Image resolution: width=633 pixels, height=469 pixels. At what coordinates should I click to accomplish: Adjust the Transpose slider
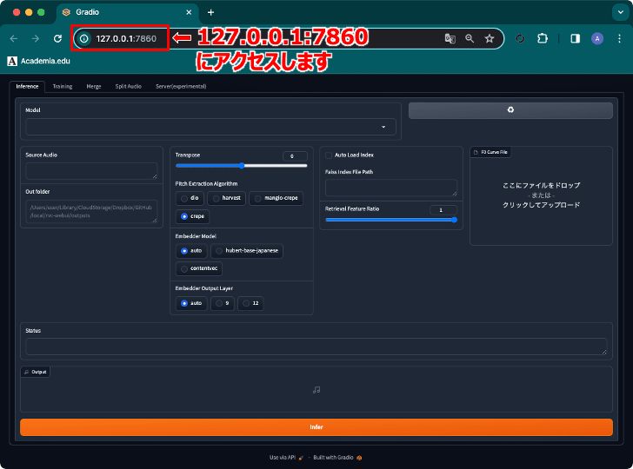click(242, 166)
